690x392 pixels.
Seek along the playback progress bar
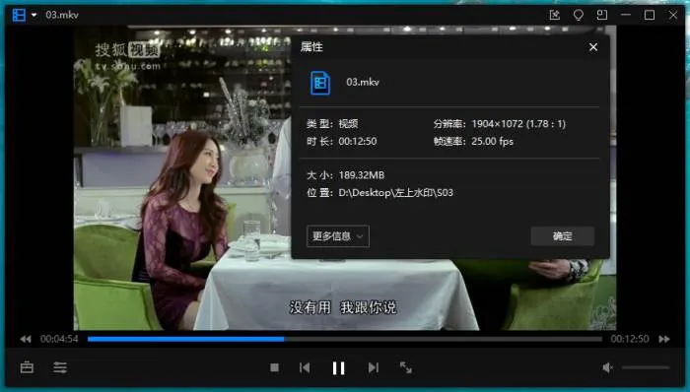click(345, 339)
